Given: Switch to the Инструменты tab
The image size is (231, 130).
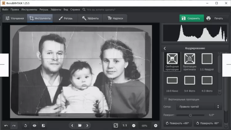Looking at the screenshot, I should [x=40, y=18].
